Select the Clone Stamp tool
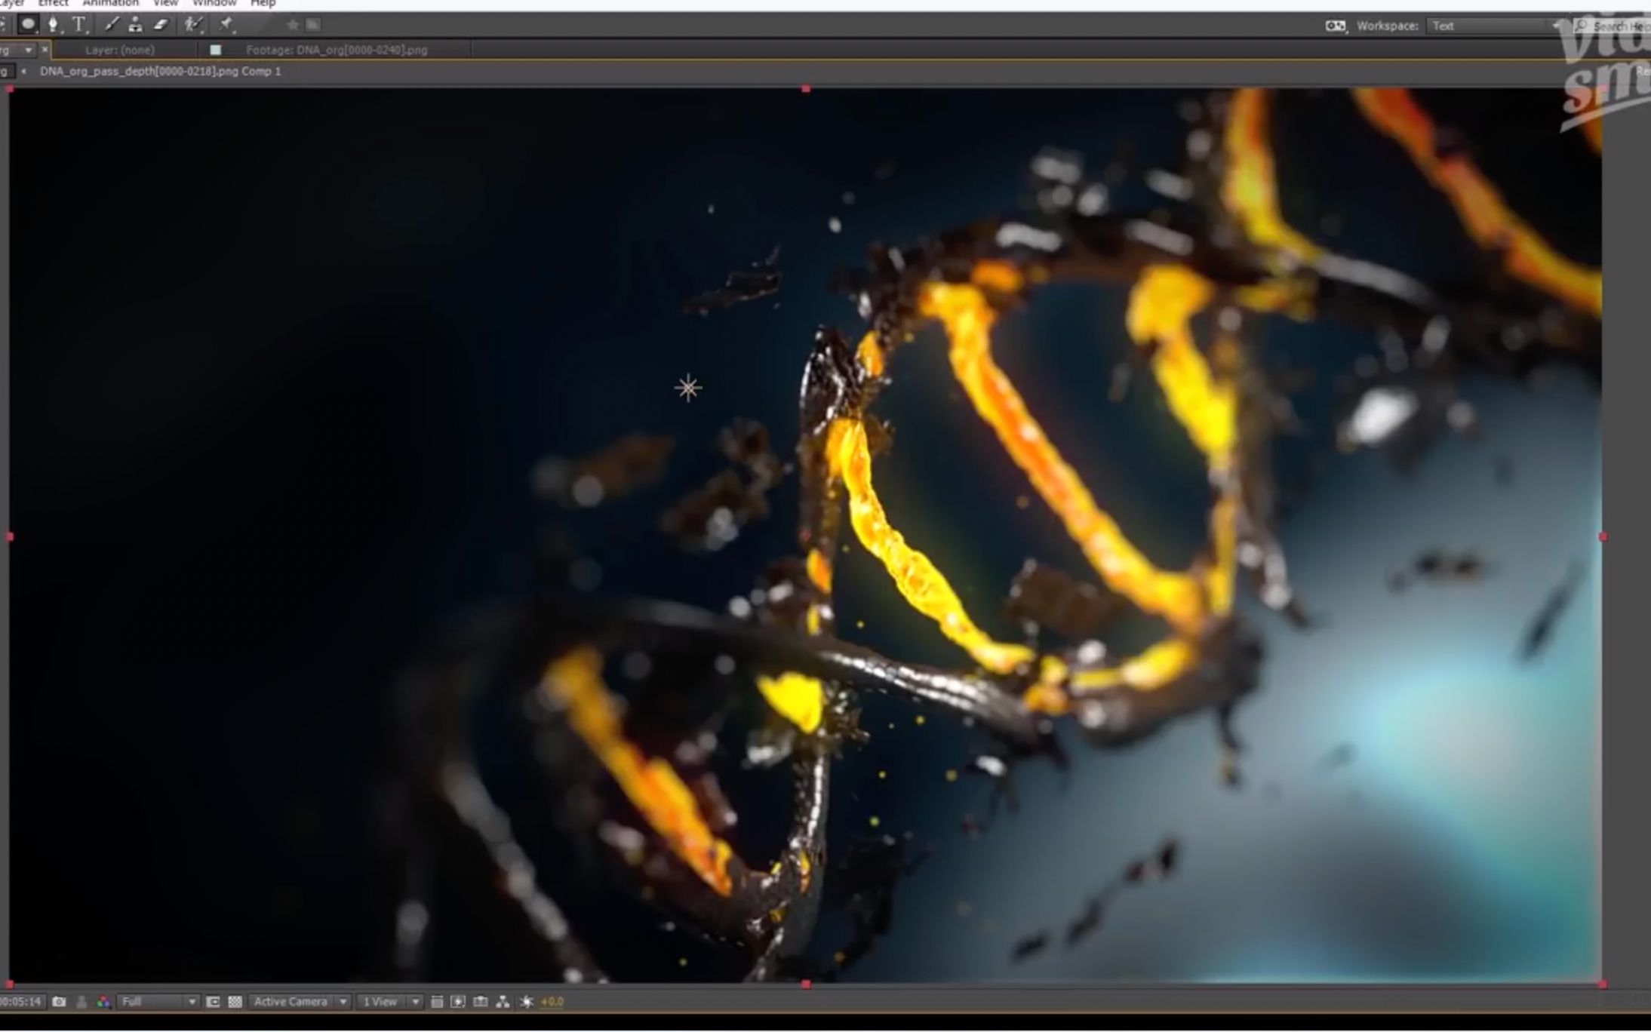1651x1032 pixels. pos(136,25)
